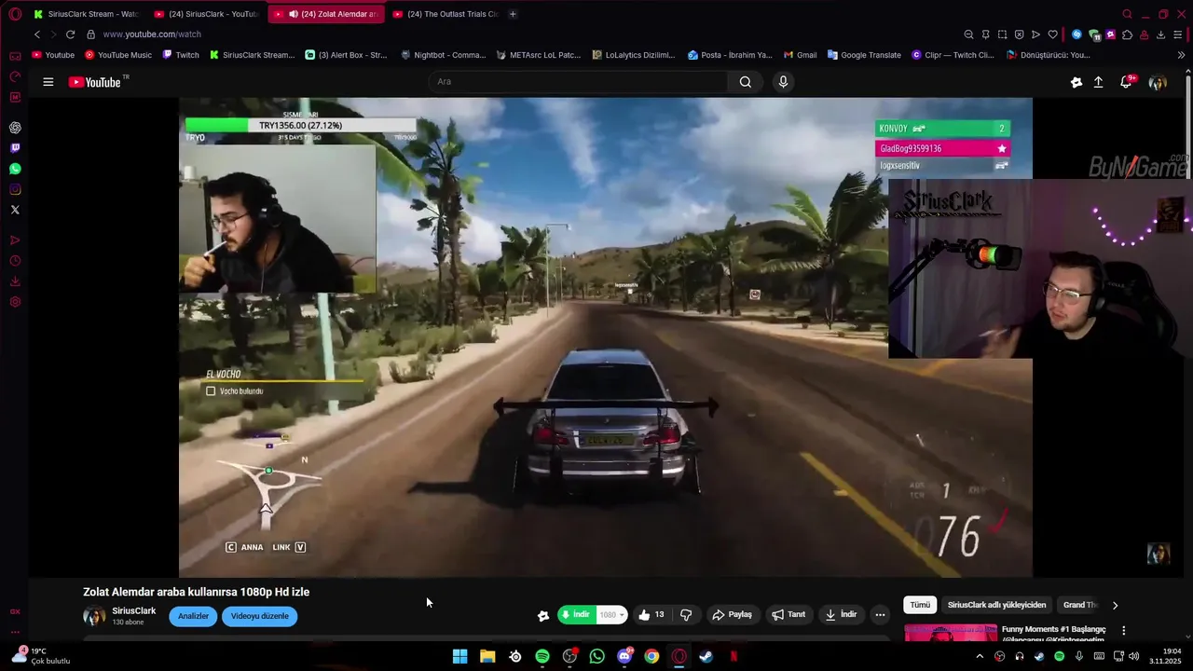Open Funny Moments #1 recommended thumbnail
Image resolution: width=1193 pixels, height=671 pixels.
coord(951,633)
